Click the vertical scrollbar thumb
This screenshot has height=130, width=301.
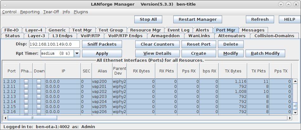[x=295, y=106]
